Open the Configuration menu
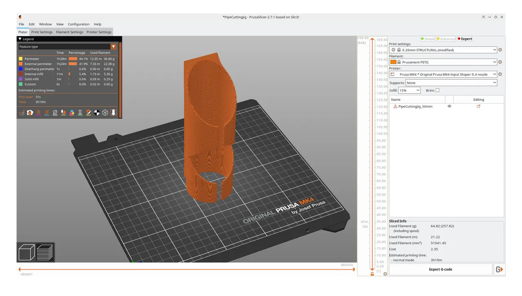The width and height of the screenshot is (522, 296). tap(78, 24)
